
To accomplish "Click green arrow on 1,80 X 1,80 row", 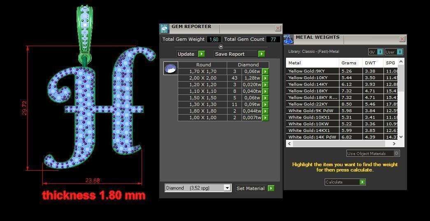I will coord(265,111).
